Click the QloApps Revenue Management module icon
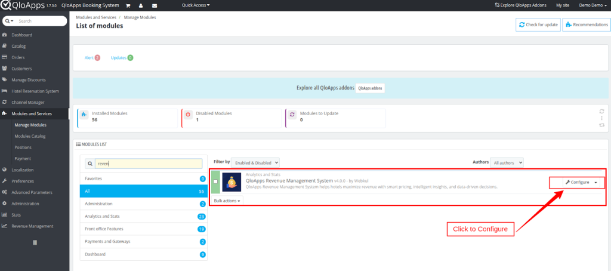611x271 pixels. click(x=232, y=182)
